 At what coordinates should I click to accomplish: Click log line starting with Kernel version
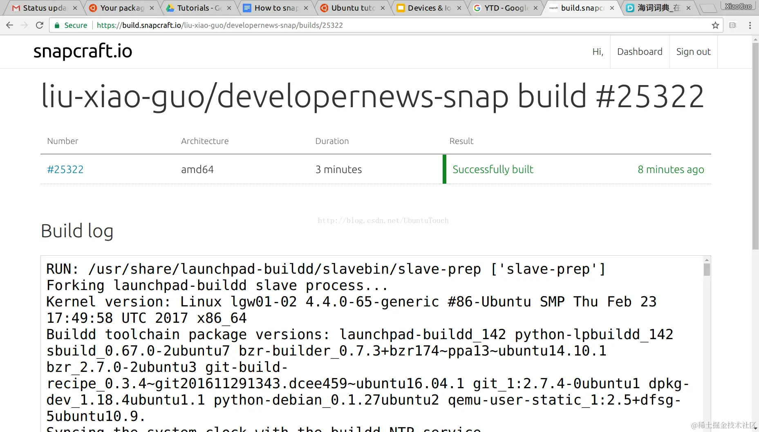[352, 310]
